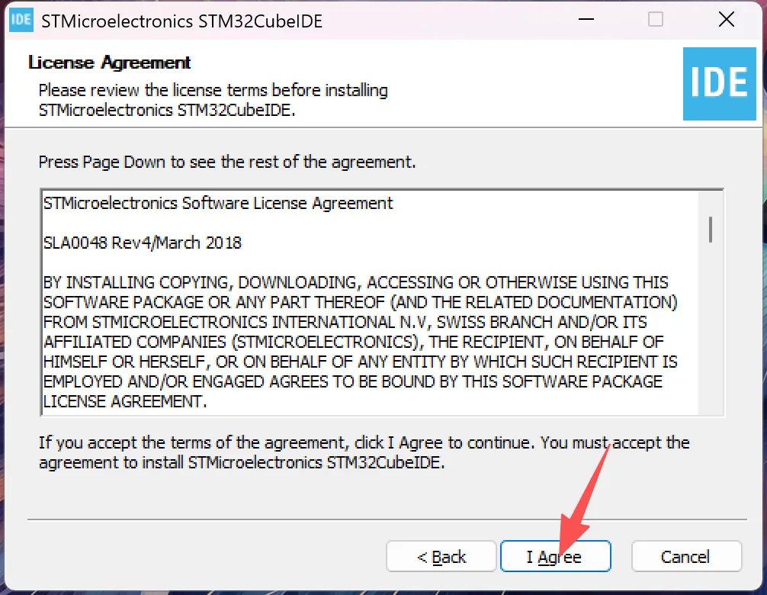Minimize the installer window
This screenshot has height=595, width=767.
pos(586,20)
